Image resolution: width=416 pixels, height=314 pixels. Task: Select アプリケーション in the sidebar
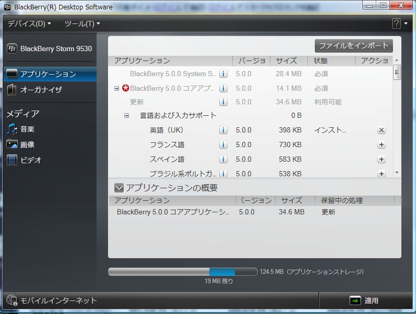pos(50,74)
